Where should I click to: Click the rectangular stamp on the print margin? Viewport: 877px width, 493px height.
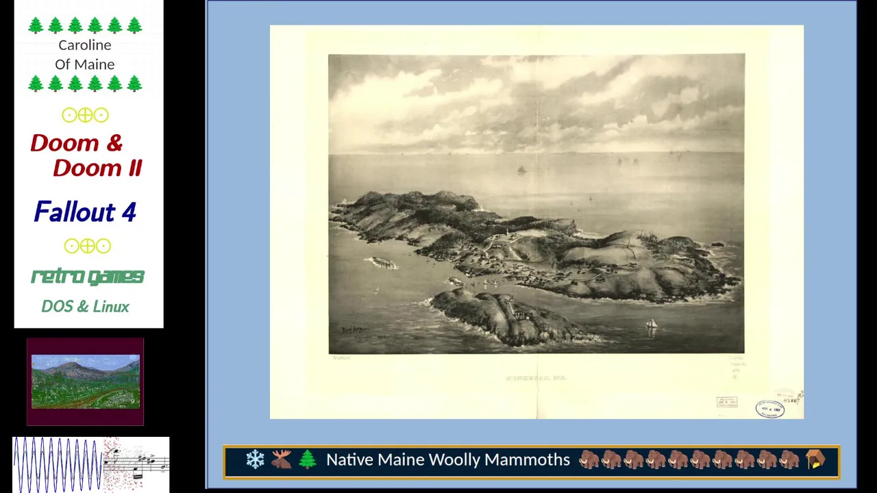tap(727, 402)
